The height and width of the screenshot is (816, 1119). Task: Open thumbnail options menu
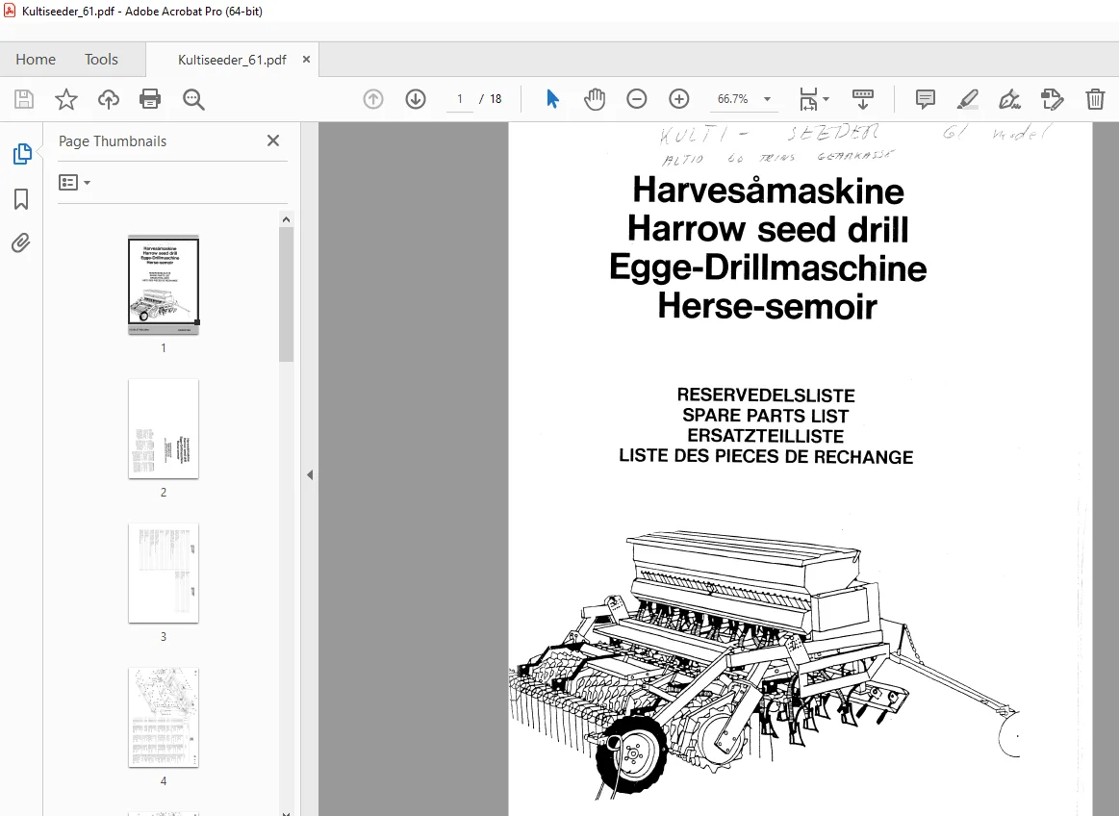click(74, 183)
